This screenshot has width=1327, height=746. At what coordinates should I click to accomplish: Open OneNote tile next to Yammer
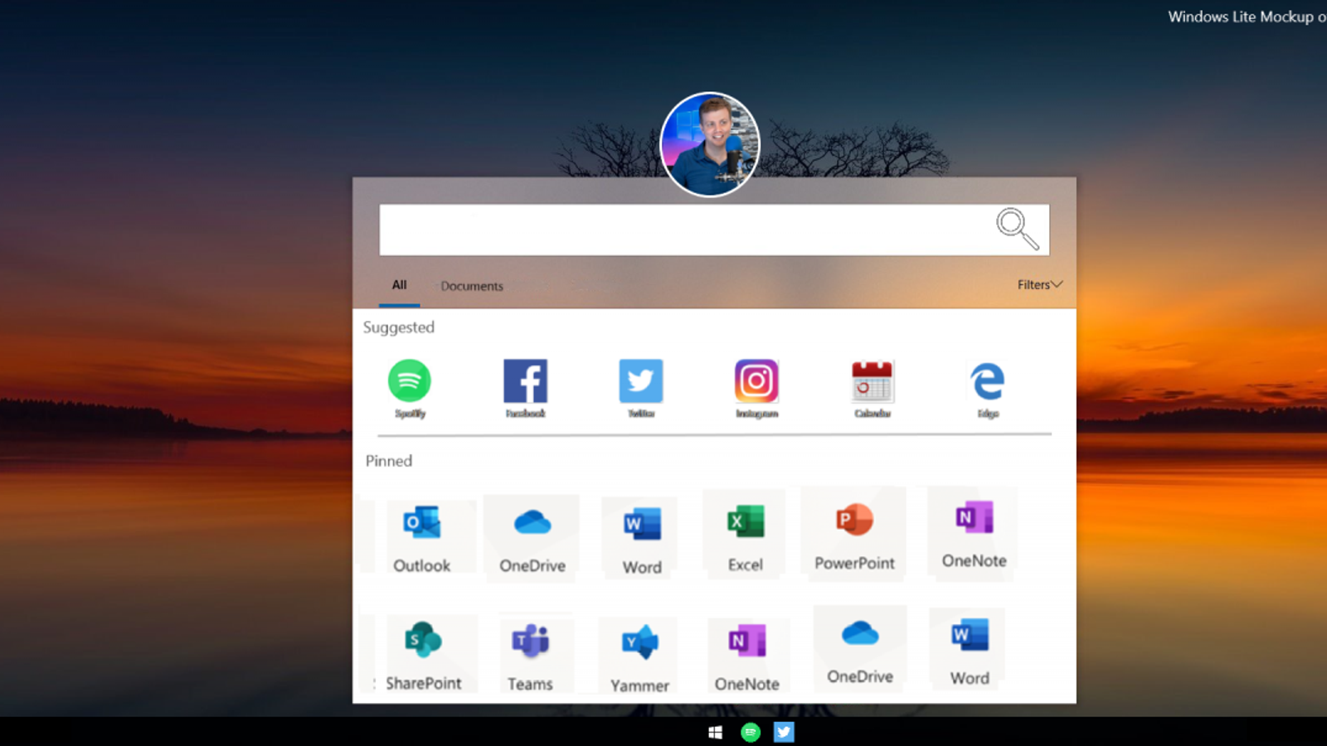tap(747, 656)
